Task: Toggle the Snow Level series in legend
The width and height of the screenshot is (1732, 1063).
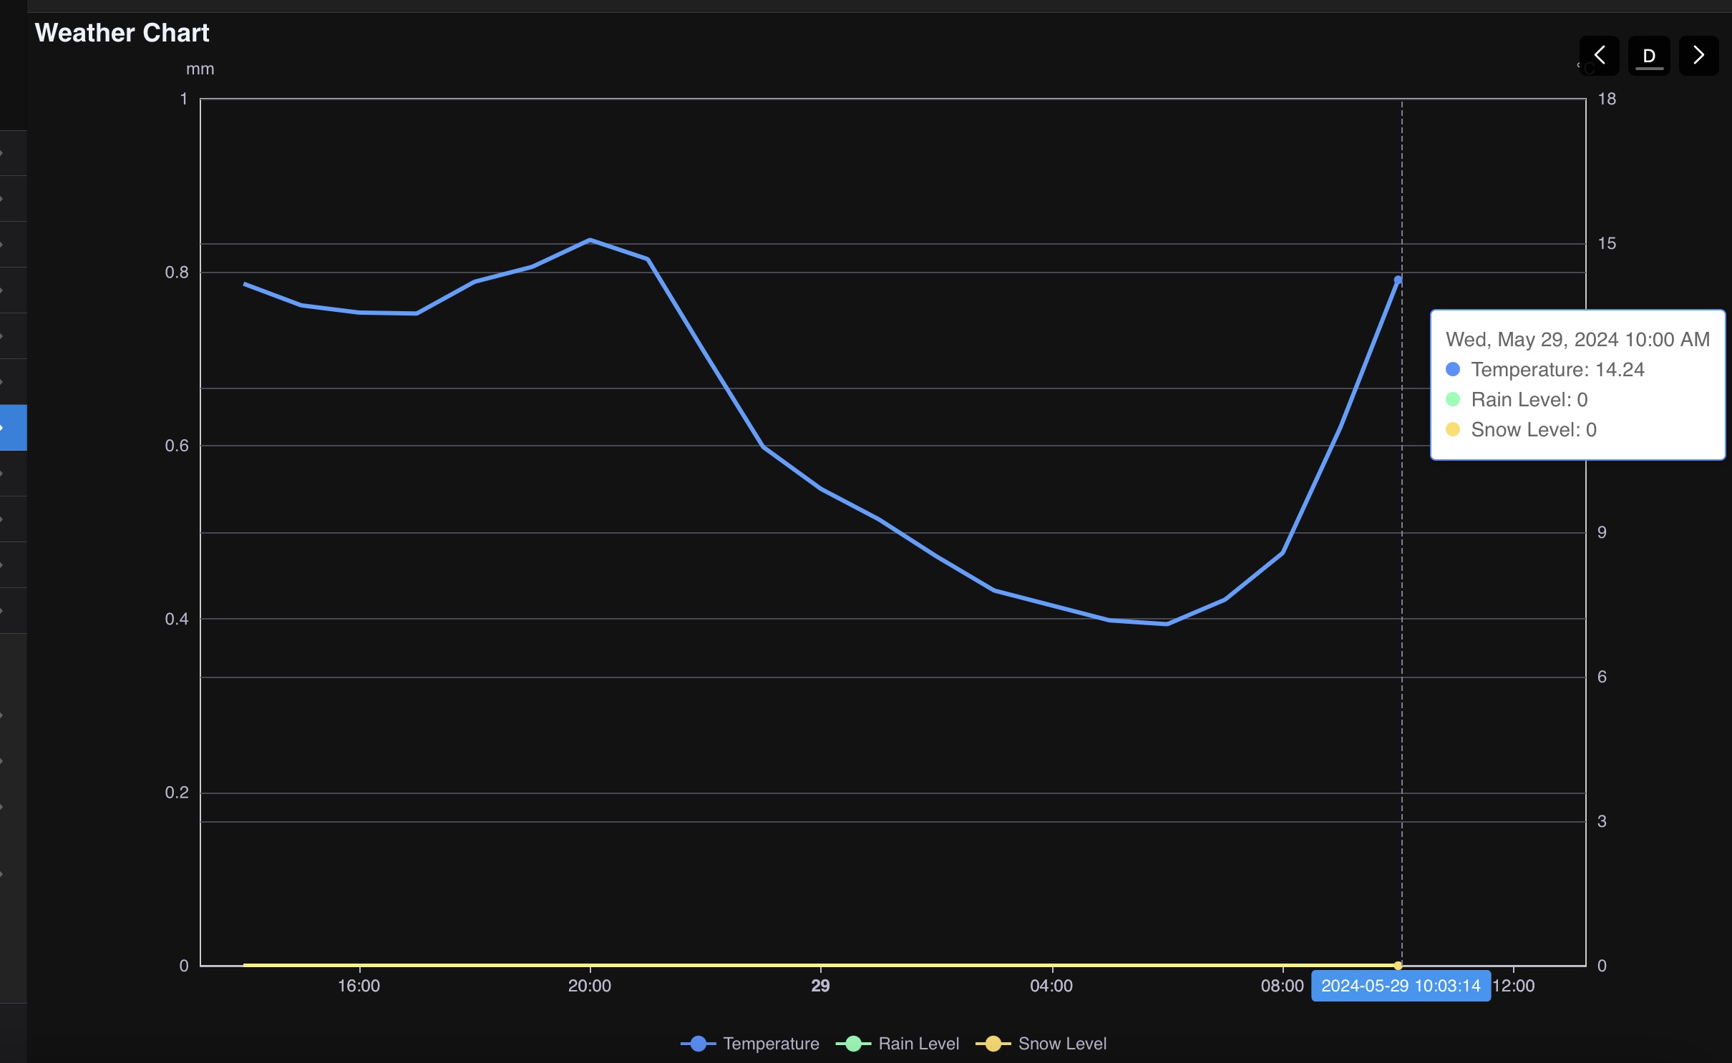Action: coord(1041,1043)
